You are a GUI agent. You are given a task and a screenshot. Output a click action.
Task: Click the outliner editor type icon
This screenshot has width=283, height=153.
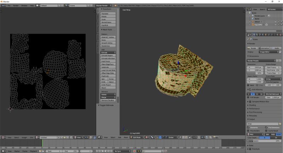[x=249, y=9]
